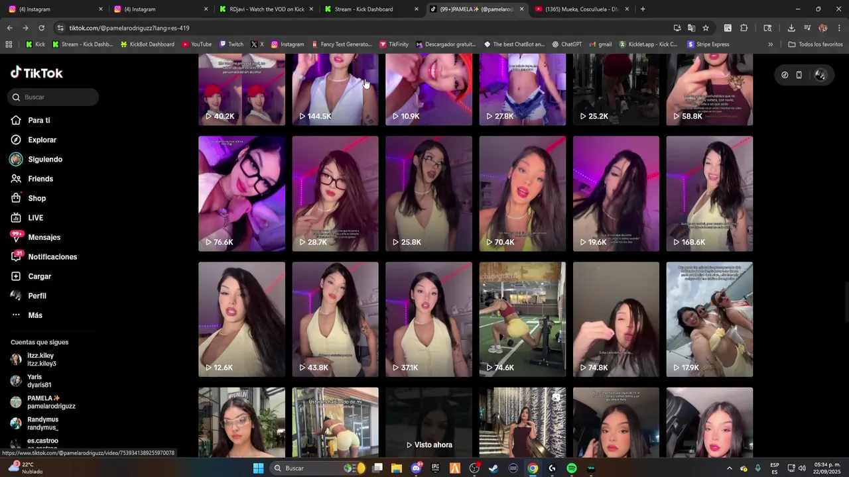Open Spotify from the taskbar
This screenshot has width=849, height=477.
[x=572, y=468]
